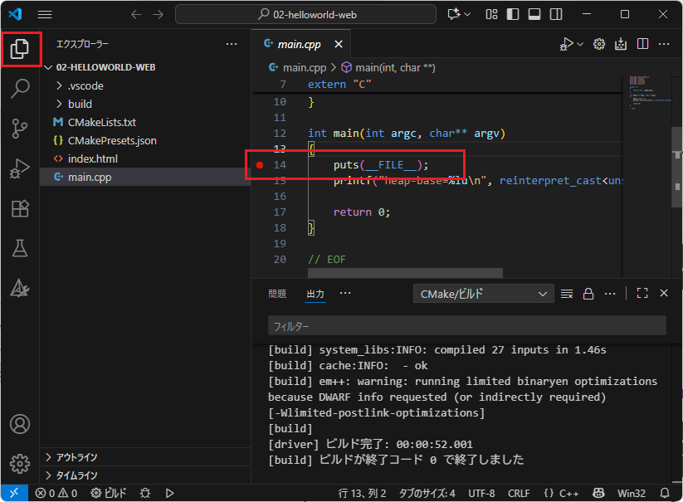Viewport: 683px width, 502px height.
Task: Open the Extensions view
Action: (x=20, y=208)
